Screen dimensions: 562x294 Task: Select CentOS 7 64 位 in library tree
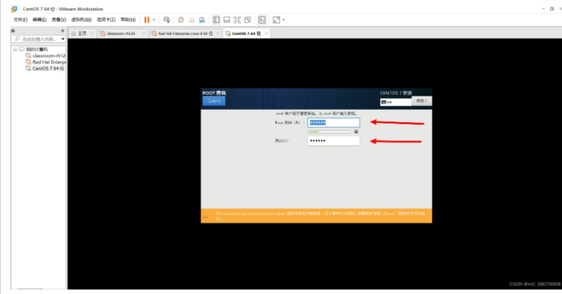(49, 69)
